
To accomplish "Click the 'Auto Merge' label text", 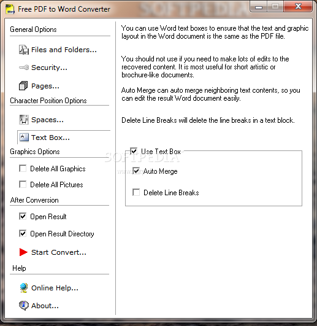I will 160,171.
